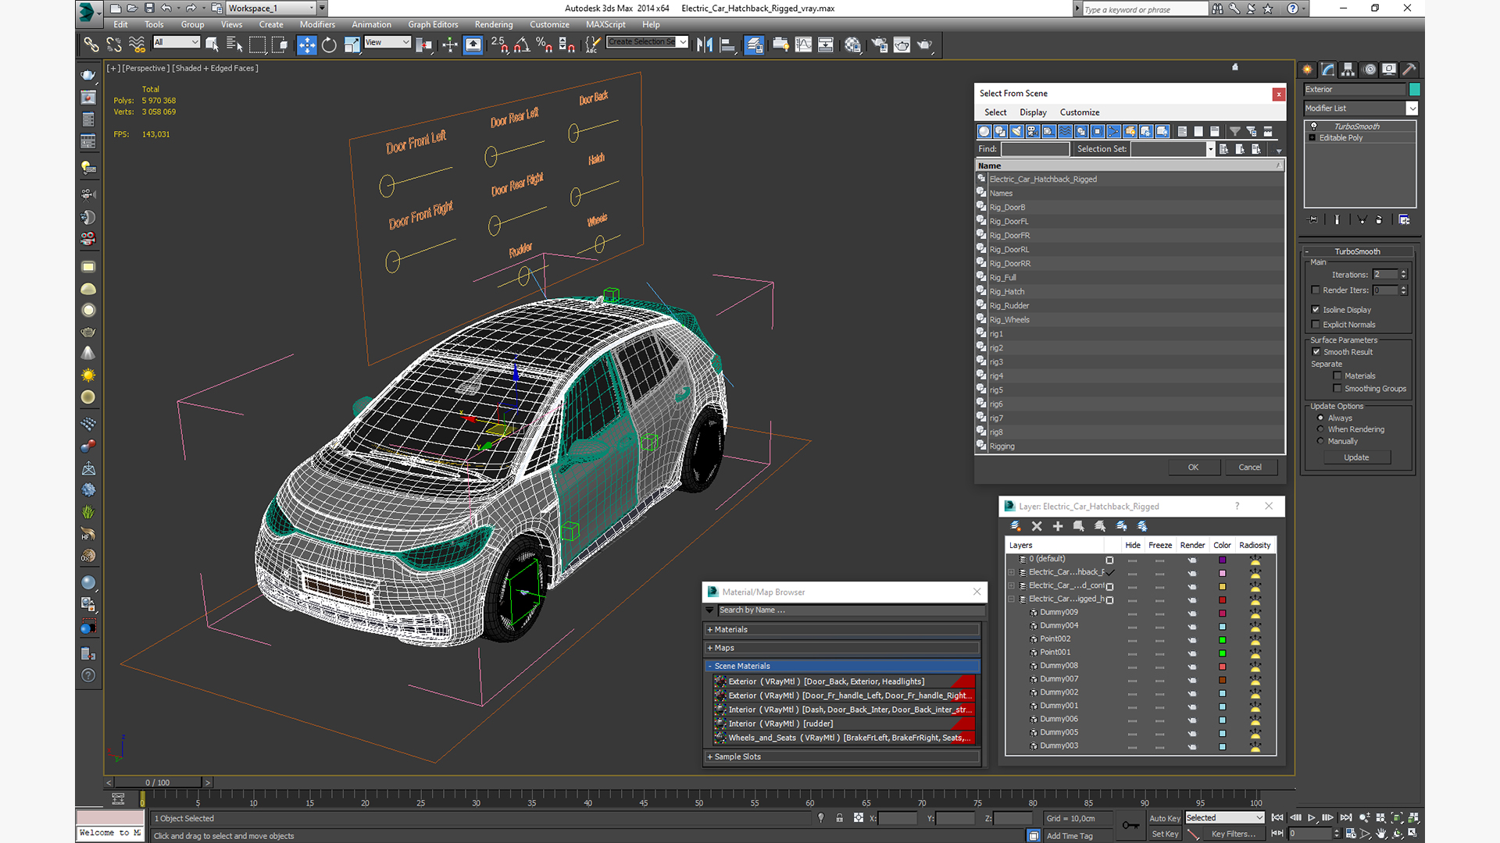Click the Set Key button
The height and width of the screenshot is (843, 1500).
tap(1165, 834)
